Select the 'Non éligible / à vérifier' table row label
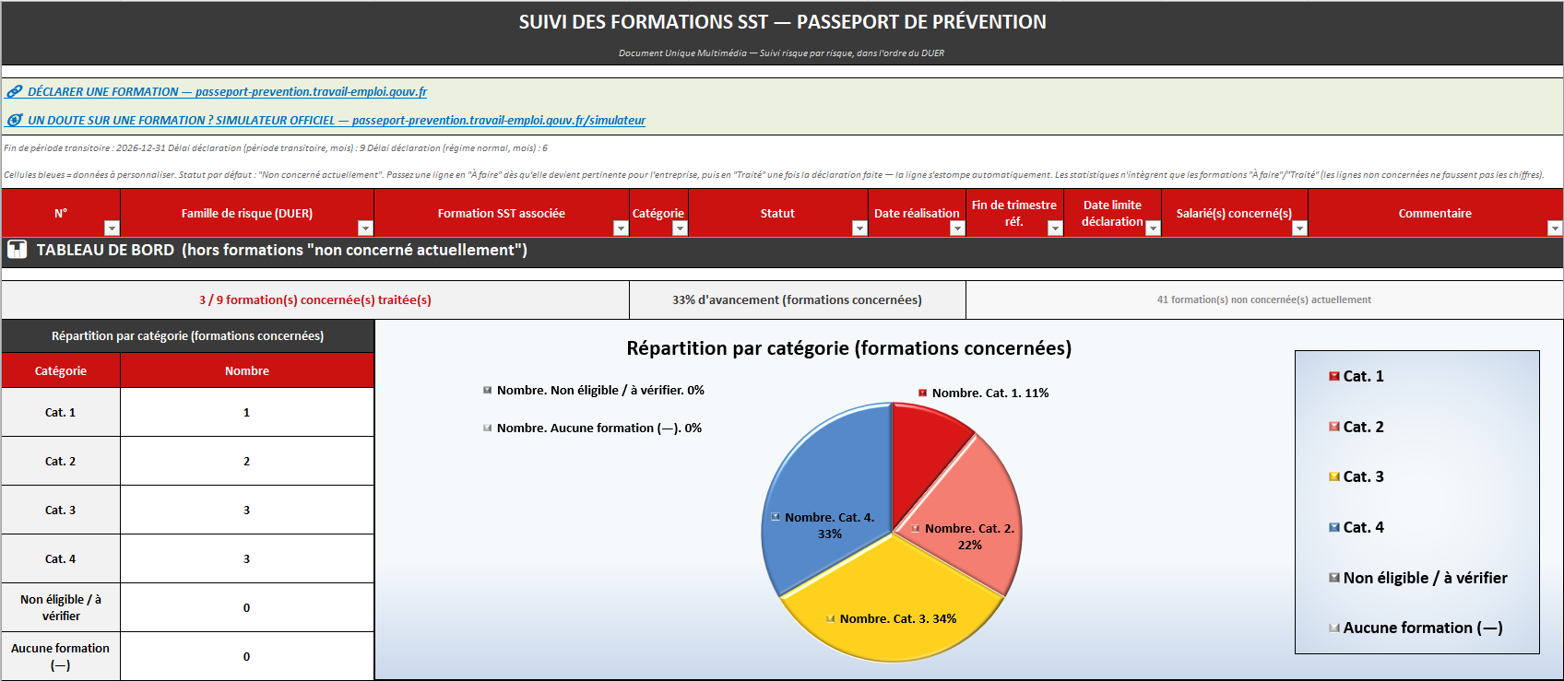Viewport: 1564px width, 681px height. 61,607
